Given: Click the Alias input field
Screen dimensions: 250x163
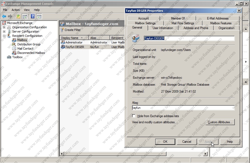Looking at the screenshot, I should [x=183, y=108].
